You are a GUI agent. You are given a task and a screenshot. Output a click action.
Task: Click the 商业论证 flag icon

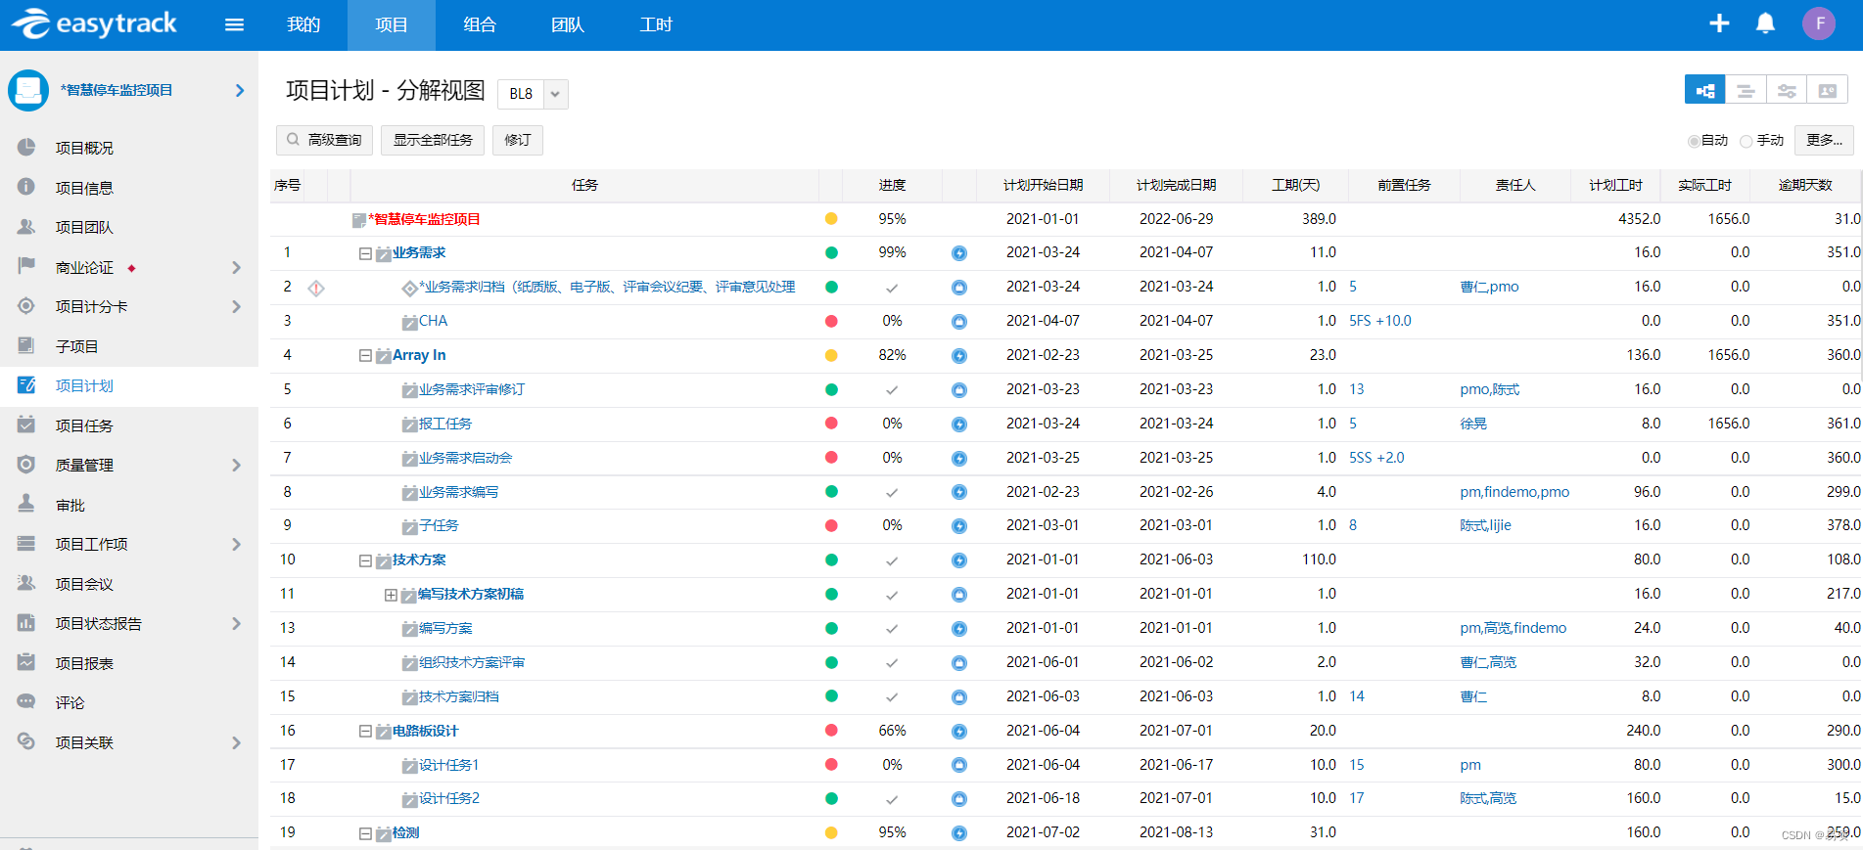[26, 266]
